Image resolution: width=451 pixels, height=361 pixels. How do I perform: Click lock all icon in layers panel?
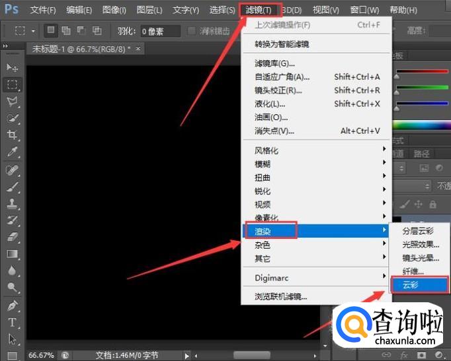coord(432,205)
